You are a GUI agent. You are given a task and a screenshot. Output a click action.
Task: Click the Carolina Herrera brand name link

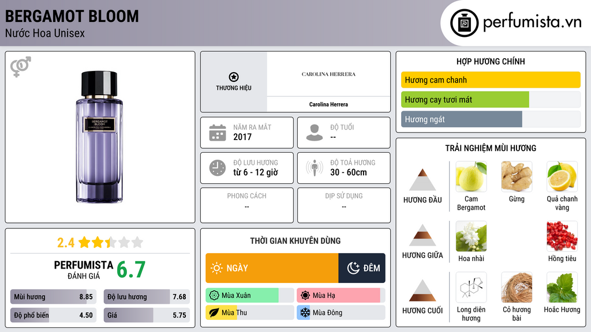click(328, 104)
